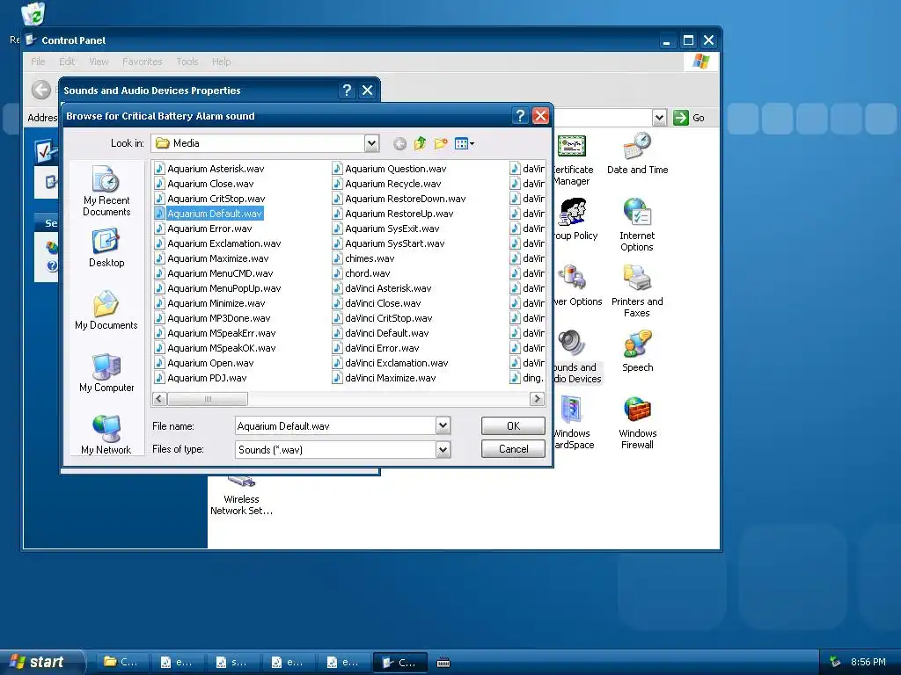The image size is (901, 675).
Task: Click the File name input field
Action: pyautogui.click(x=335, y=426)
